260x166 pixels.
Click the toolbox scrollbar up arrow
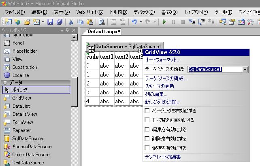[74, 37]
